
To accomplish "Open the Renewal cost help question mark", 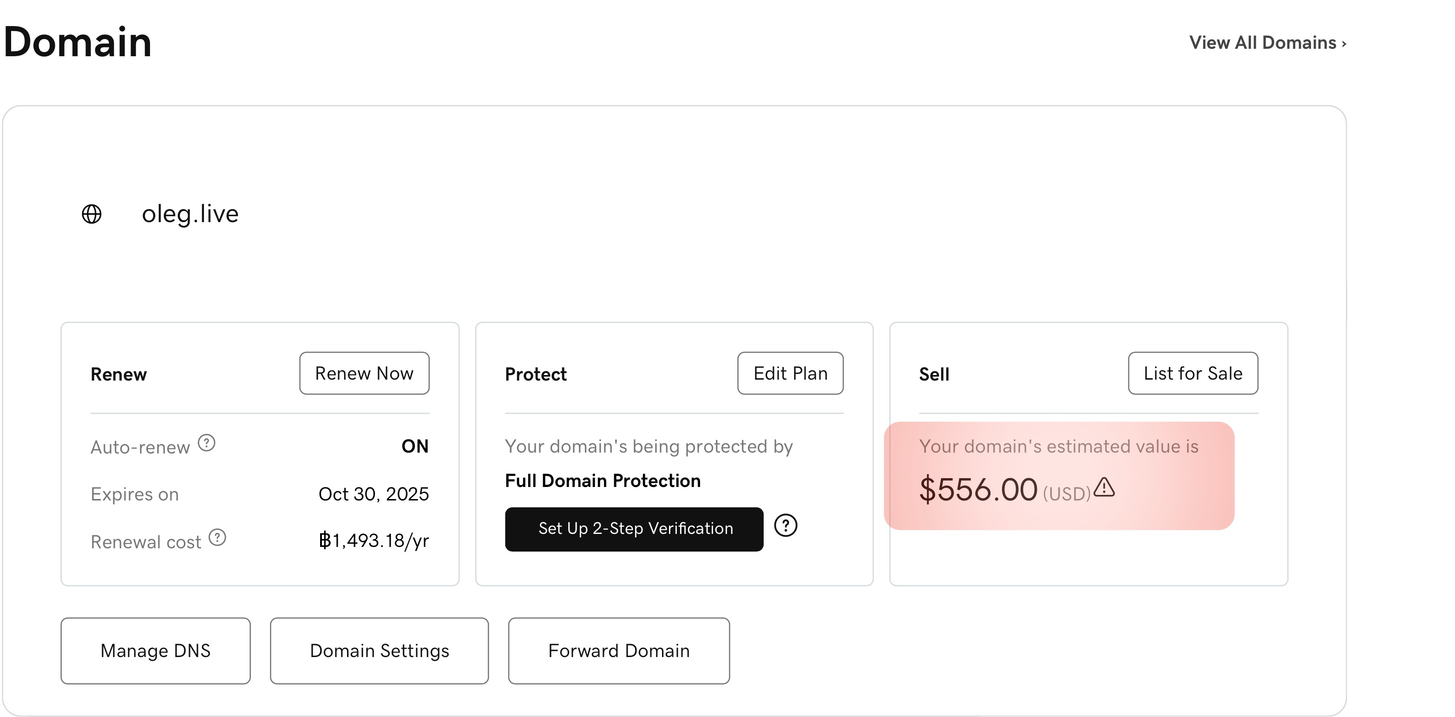I will (217, 537).
